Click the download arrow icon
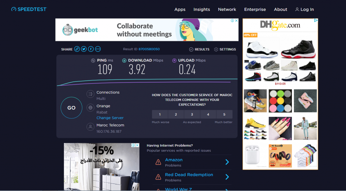The height and width of the screenshot is (191, 346). [x=124, y=60]
